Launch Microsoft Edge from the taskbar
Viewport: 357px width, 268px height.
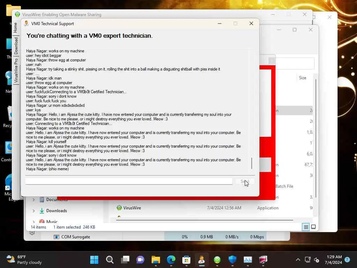point(171,260)
